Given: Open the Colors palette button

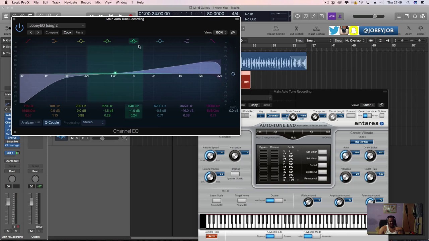Looking at the screenshot, I should [x=421, y=31].
